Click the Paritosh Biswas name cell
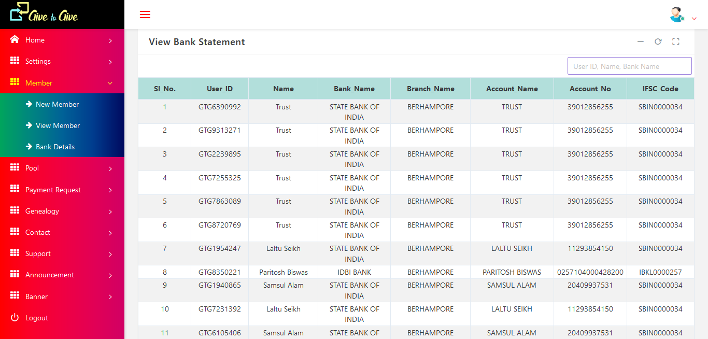Image resolution: width=708 pixels, height=339 pixels. coord(284,272)
